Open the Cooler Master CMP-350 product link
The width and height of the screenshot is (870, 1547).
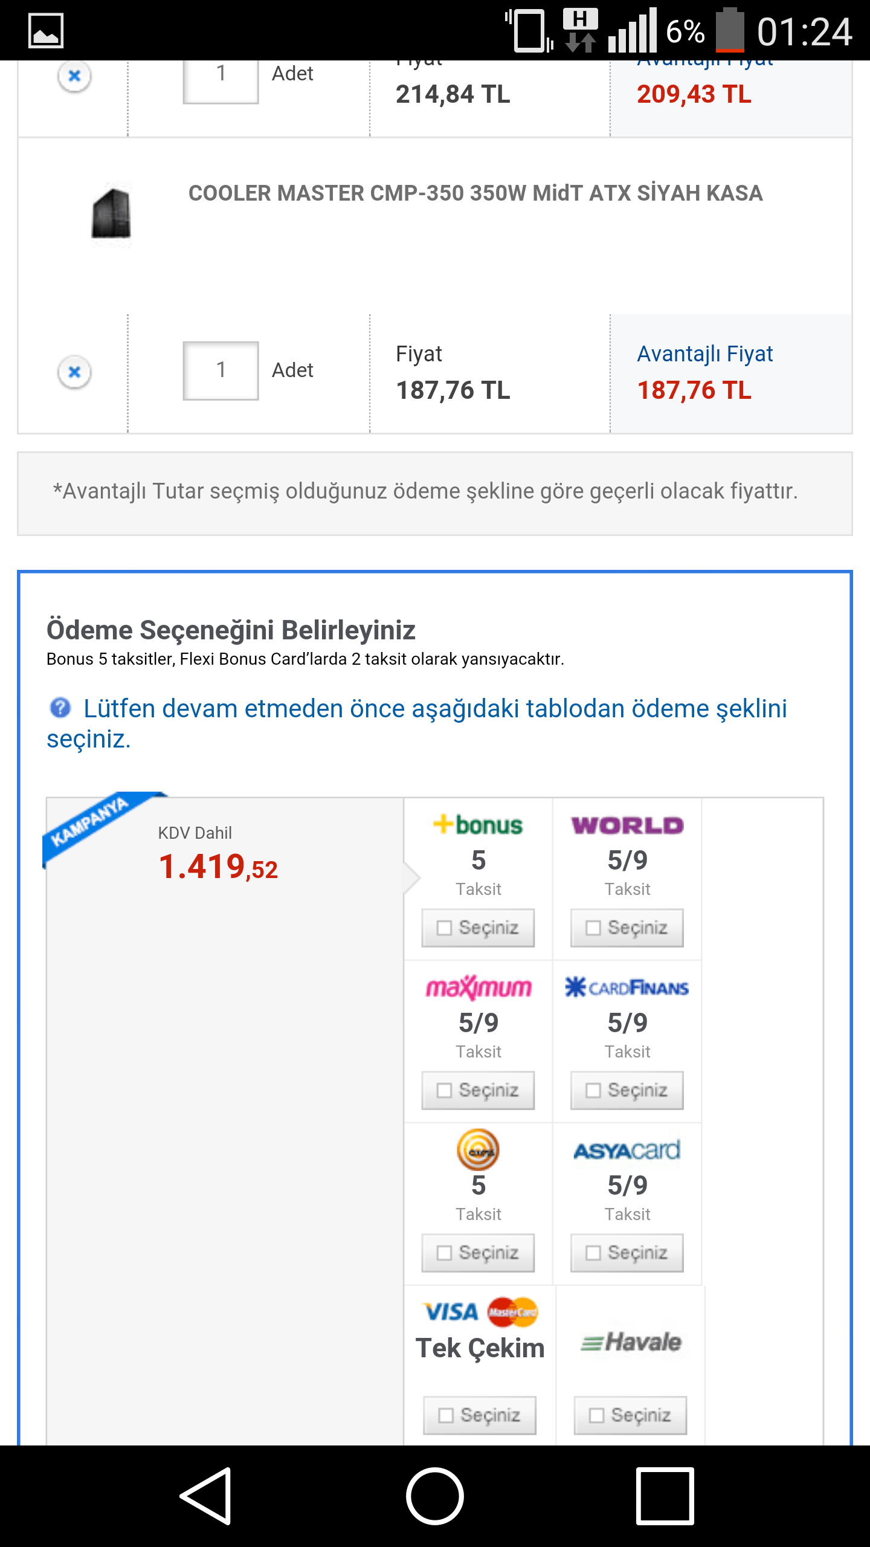coord(475,193)
